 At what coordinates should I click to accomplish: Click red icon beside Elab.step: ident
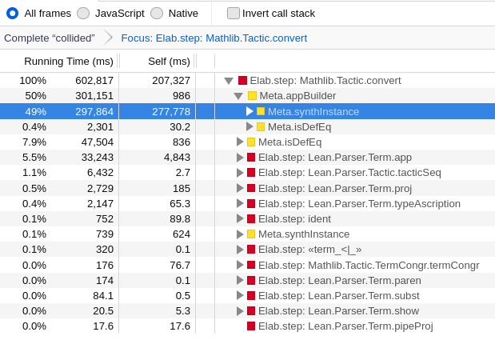[x=251, y=218]
